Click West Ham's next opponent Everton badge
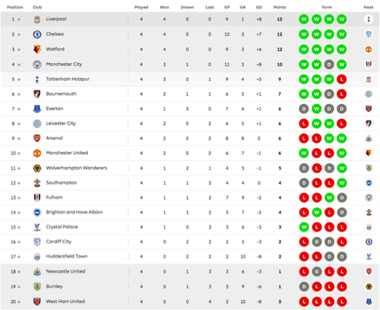The image size is (380, 310). 369,302
